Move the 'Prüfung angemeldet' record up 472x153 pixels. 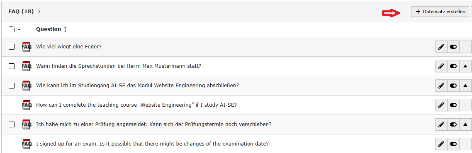[x=465, y=124]
